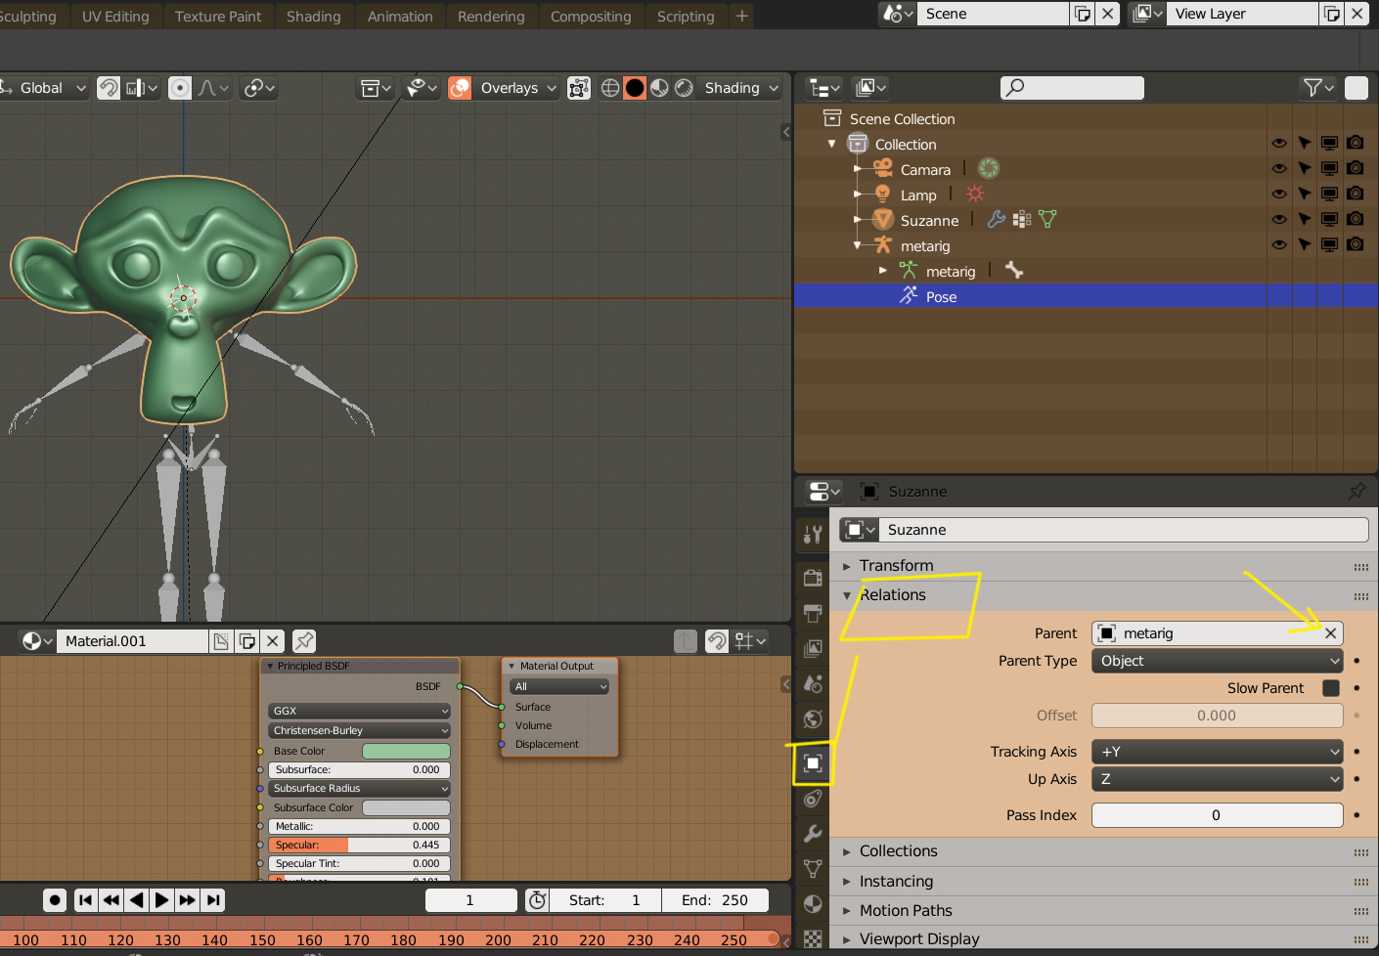Open the Tracking Axis dropdown

[1217, 752]
